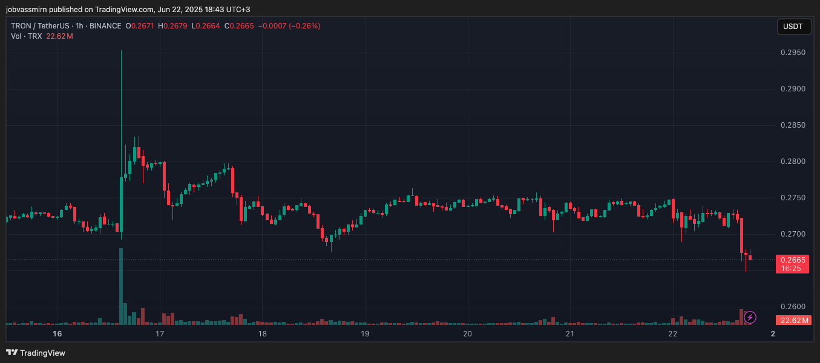
Task: Open the USDT currency selector
Action: click(x=793, y=27)
